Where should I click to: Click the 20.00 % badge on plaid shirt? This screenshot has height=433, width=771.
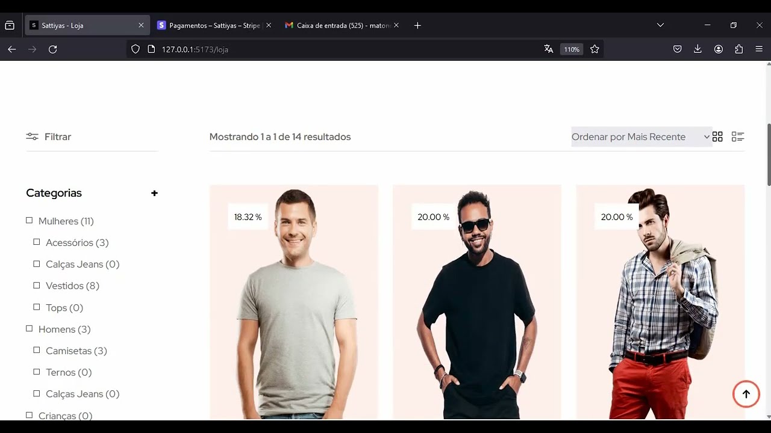(x=616, y=217)
